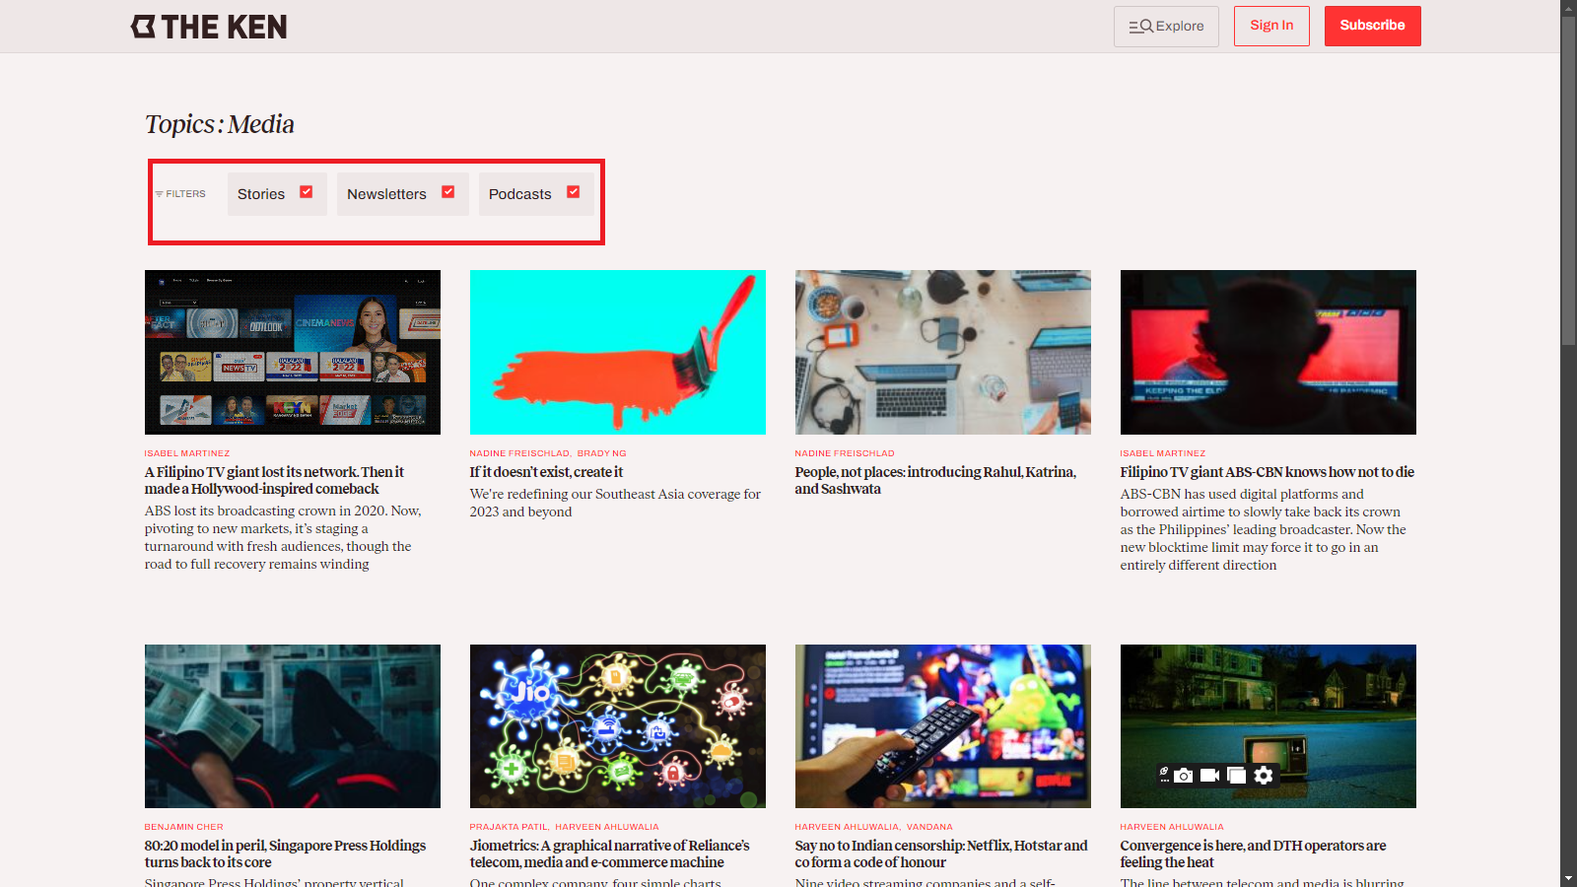Click the small filter funnel icon
The height and width of the screenshot is (887, 1577).
coord(159,194)
